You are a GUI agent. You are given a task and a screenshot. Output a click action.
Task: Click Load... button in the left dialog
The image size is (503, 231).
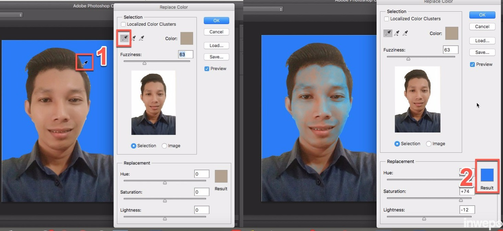point(216,46)
